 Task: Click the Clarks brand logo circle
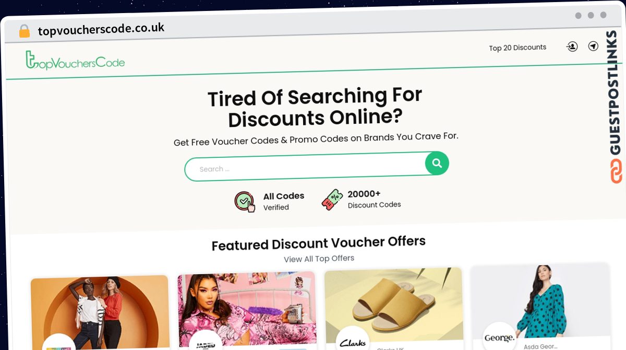pyautogui.click(x=353, y=340)
